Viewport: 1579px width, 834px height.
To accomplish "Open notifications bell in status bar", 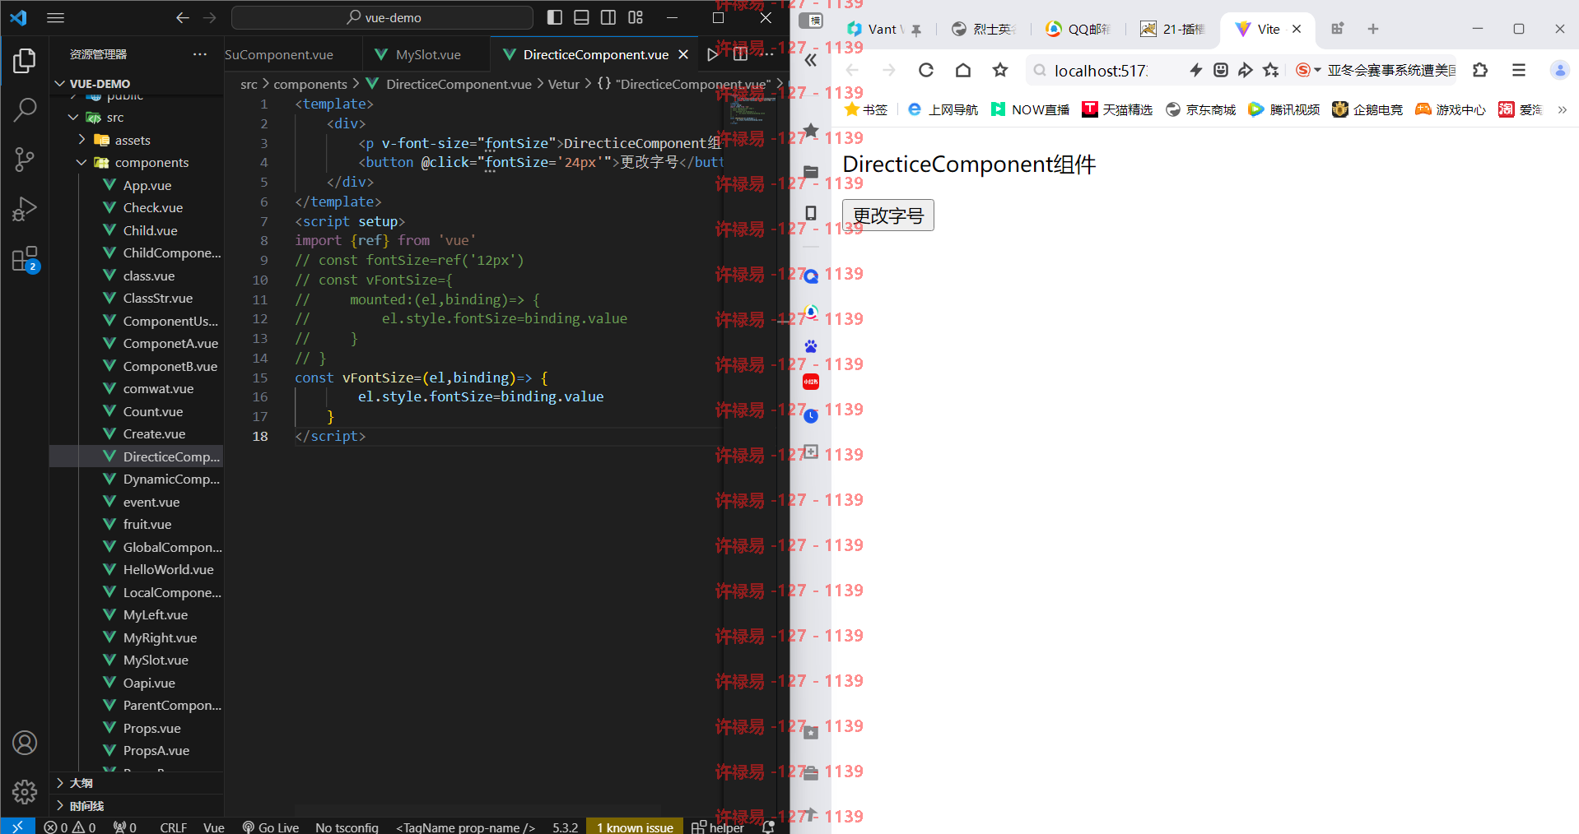I will (768, 827).
